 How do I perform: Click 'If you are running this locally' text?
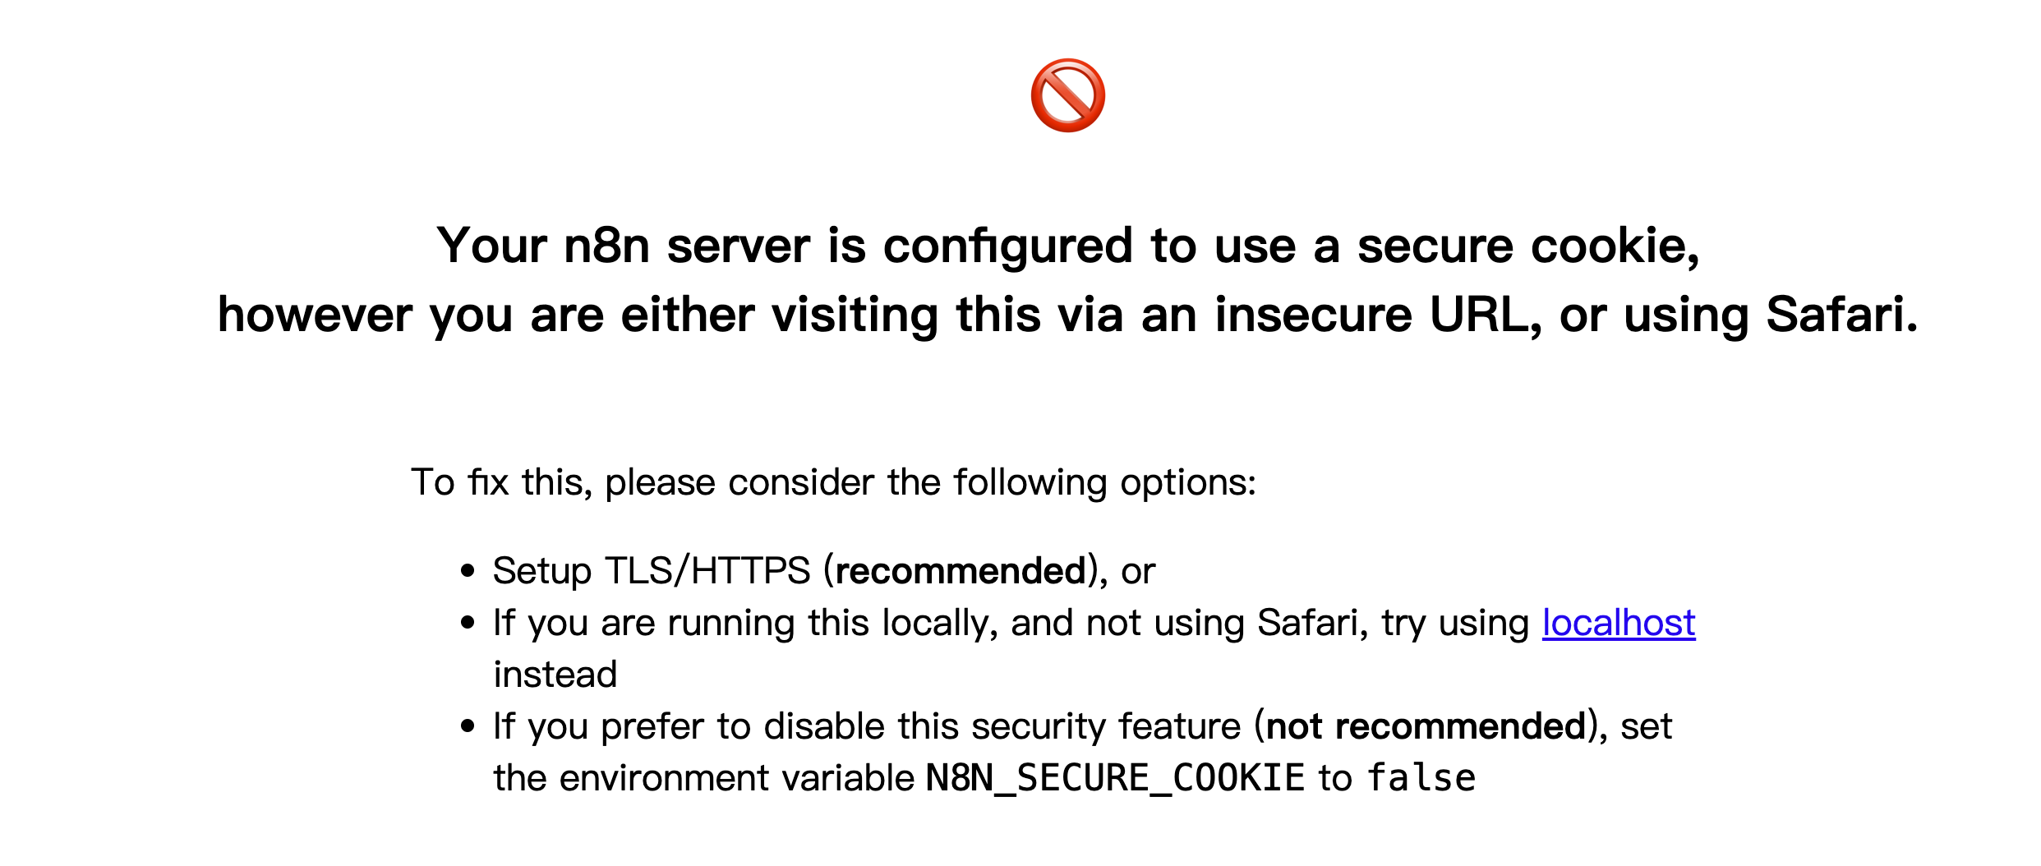point(745,623)
